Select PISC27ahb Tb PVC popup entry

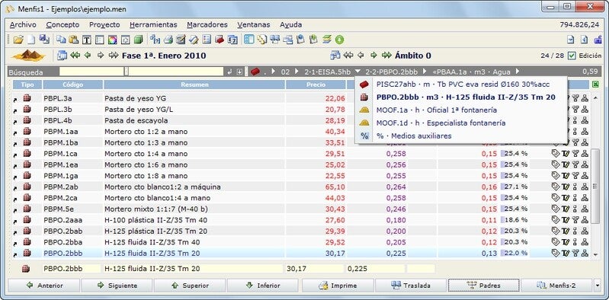coord(461,84)
